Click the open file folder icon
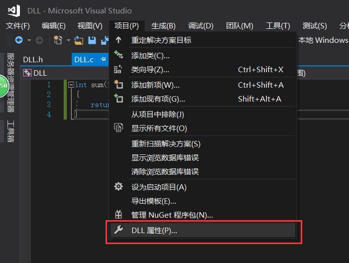The height and width of the screenshot is (263, 349). click(x=79, y=40)
